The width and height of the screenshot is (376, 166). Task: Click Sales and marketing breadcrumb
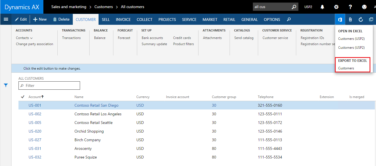point(69,7)
